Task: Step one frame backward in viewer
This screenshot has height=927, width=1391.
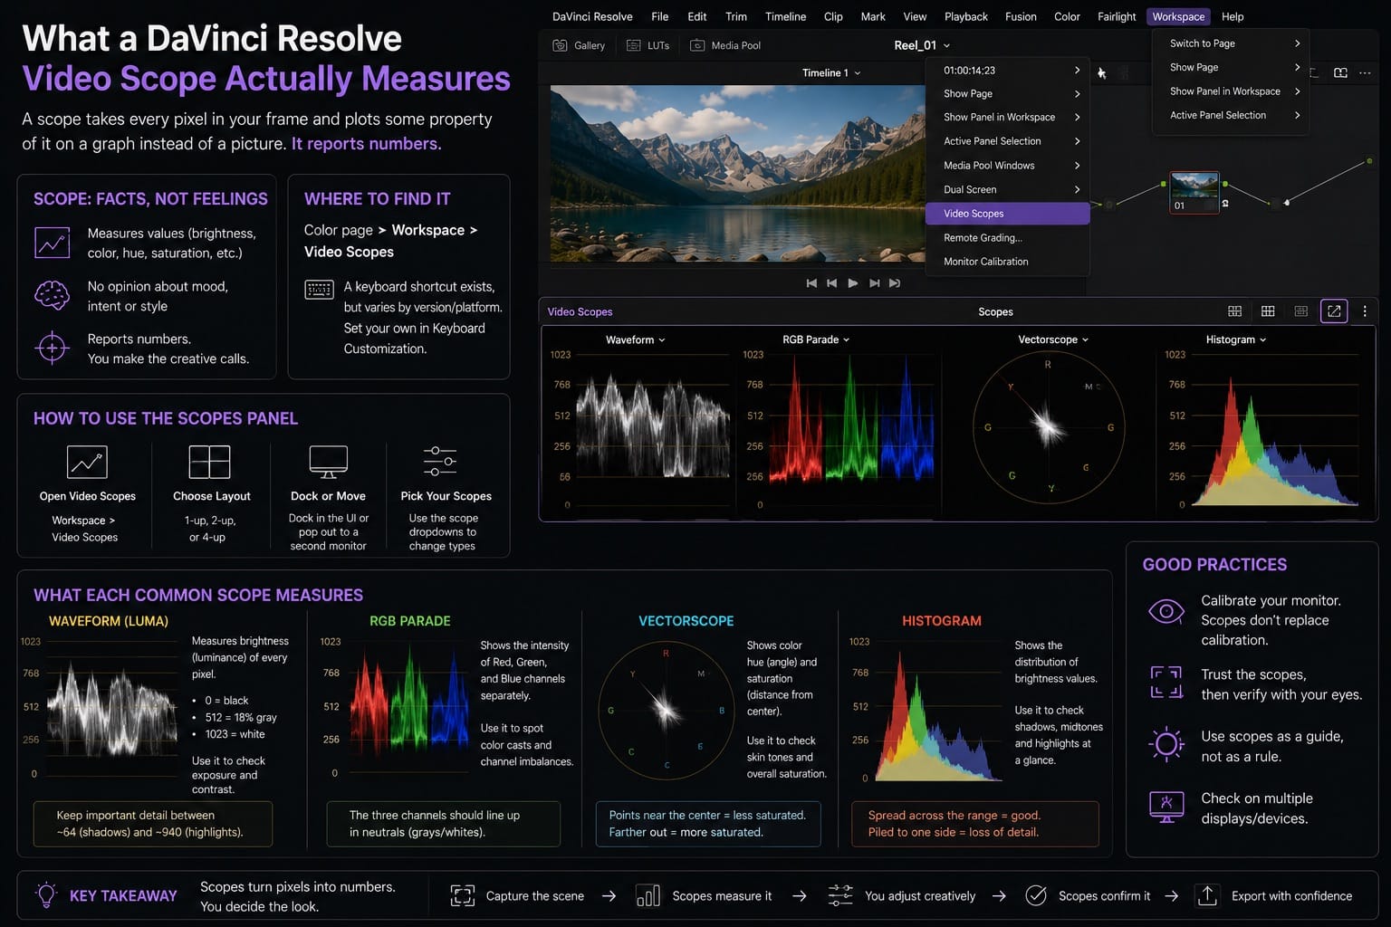Action: click(831, 283)
